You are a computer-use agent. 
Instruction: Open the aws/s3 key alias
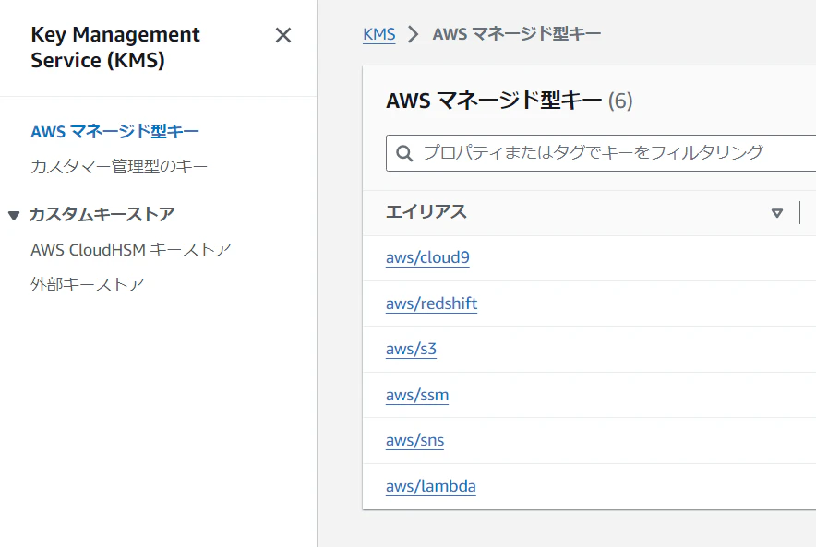(x=411, y=349)
